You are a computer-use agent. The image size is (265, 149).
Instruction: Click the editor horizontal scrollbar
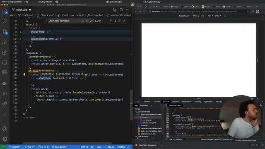pyautogui.click(x=67, y=143)
